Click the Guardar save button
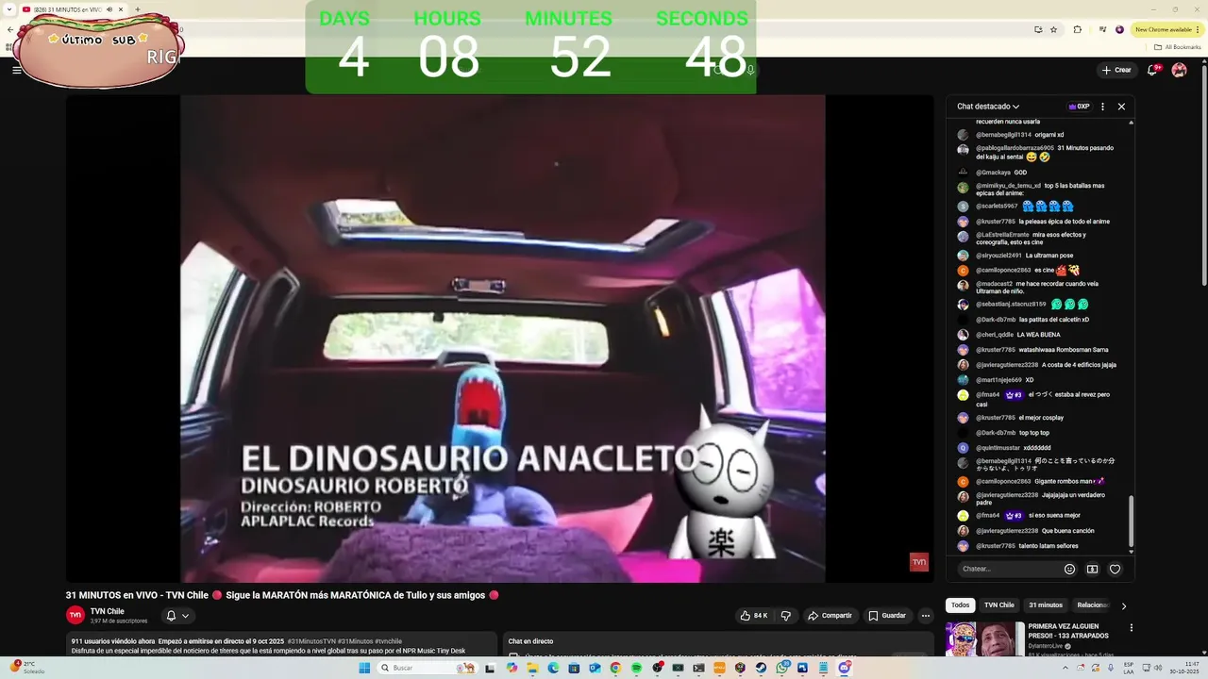Image resolution: width=1208 pixels, height=679 pixels. tap(887, 616)
